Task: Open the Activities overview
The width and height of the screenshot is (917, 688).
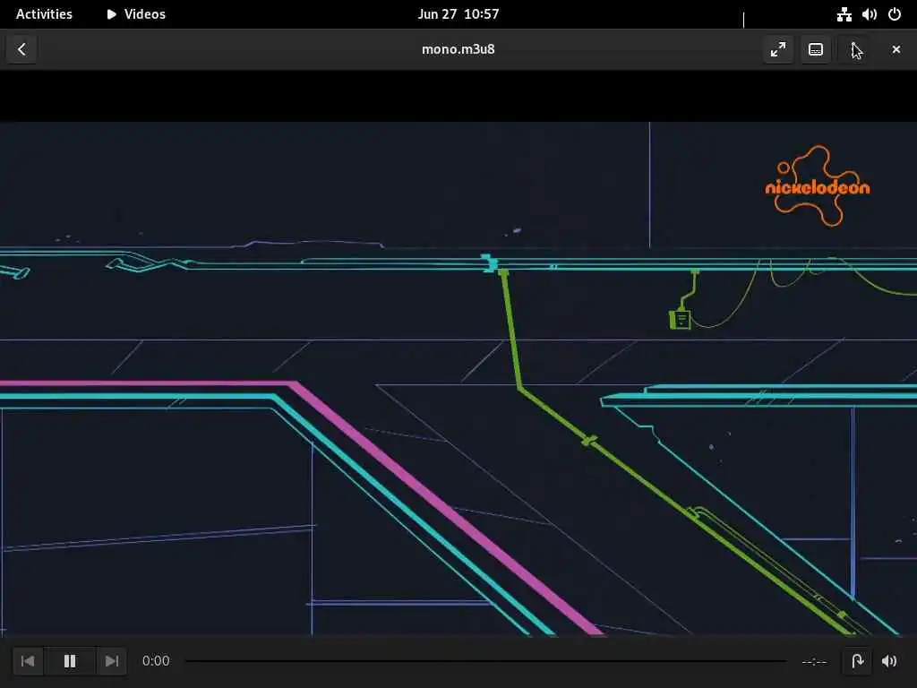Action: pyautogui.click(x=44, y=14)
